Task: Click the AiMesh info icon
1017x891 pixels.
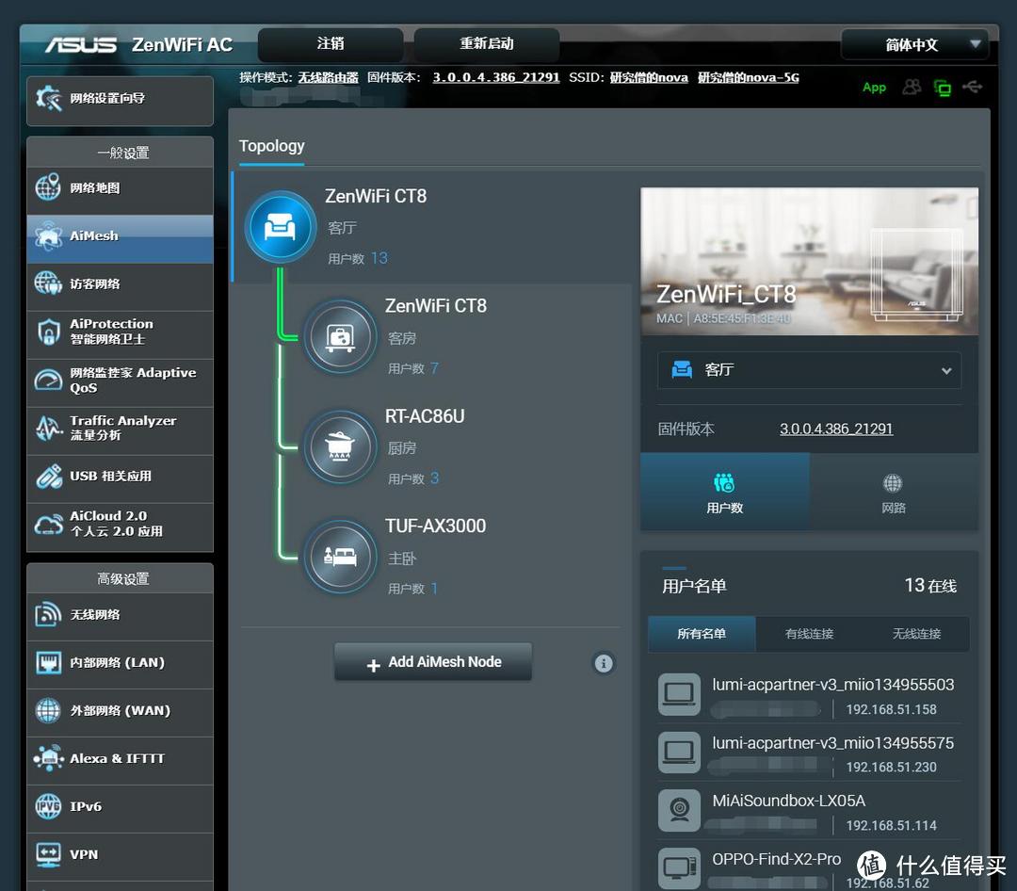Action: [x=604, y=663]
